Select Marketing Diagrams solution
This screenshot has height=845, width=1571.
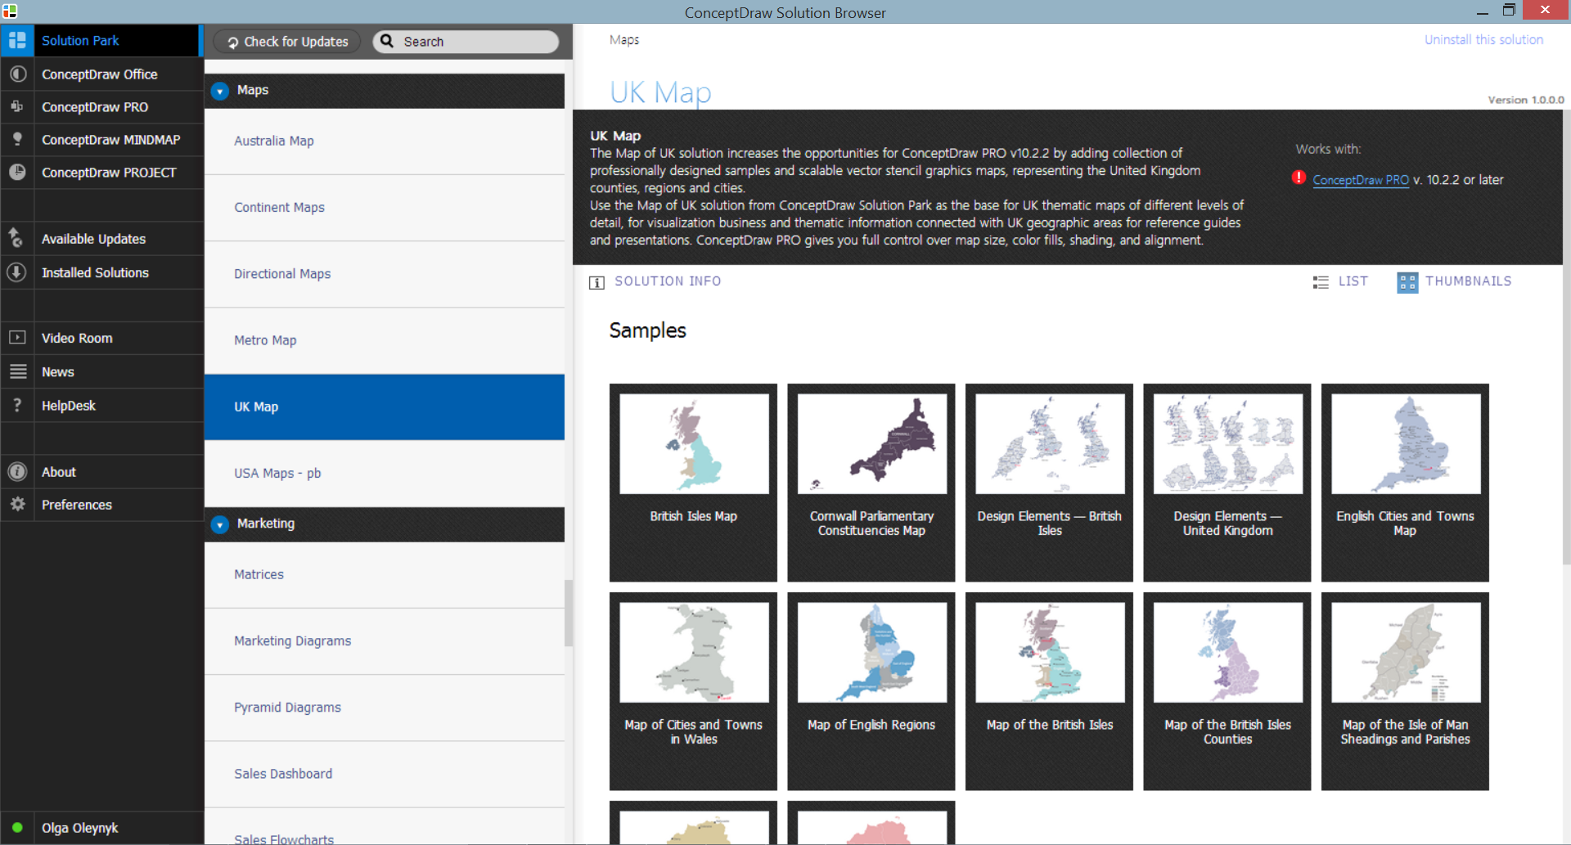385,640
